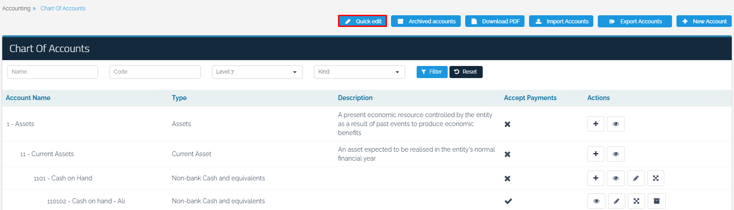Click the Chart Of Accounts breadcrumb link
This screenshot has height=210, width=734.
pos(63,8)
